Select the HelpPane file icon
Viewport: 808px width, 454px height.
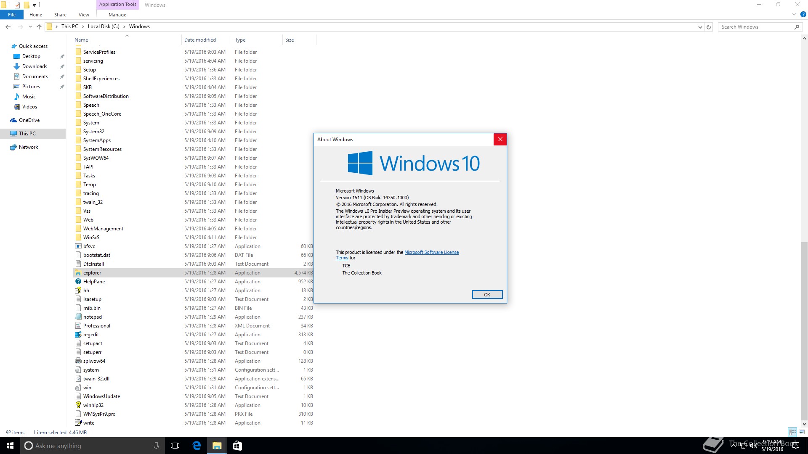coord(78,282)
